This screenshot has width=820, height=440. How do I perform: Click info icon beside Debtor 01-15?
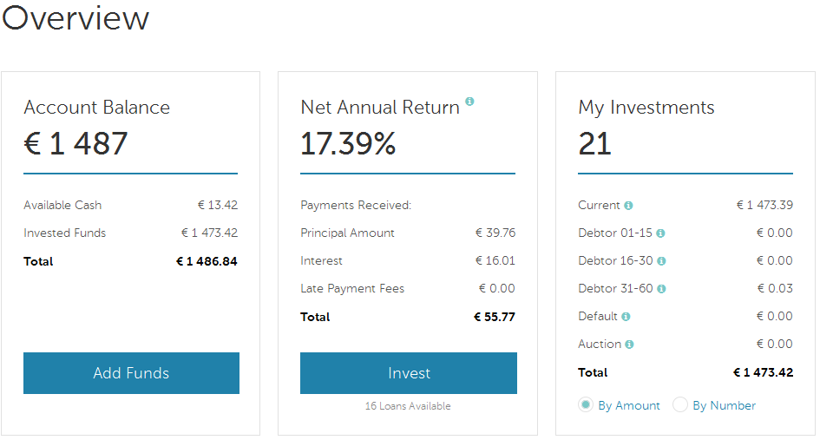660,233
